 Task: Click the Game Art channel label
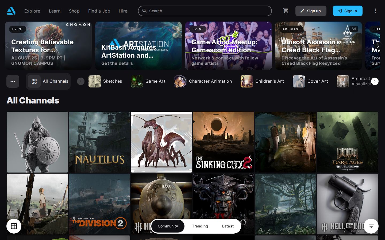(155, 81)
